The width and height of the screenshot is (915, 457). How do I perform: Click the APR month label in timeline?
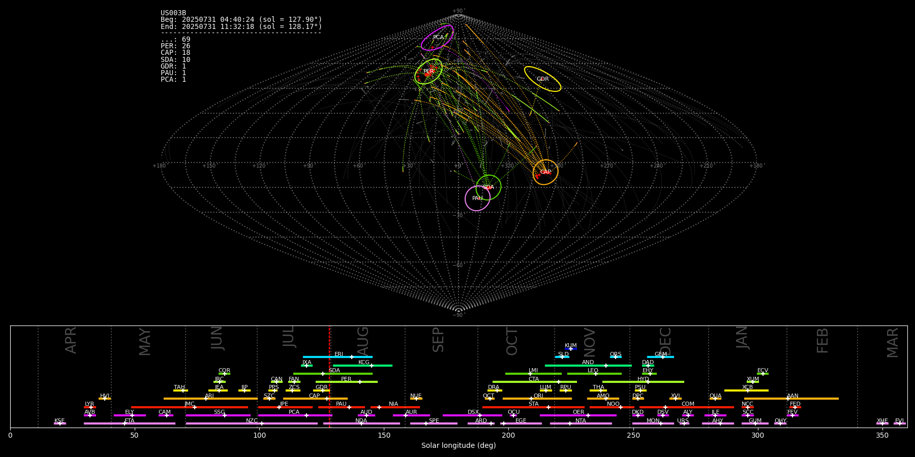click(71, 340)
